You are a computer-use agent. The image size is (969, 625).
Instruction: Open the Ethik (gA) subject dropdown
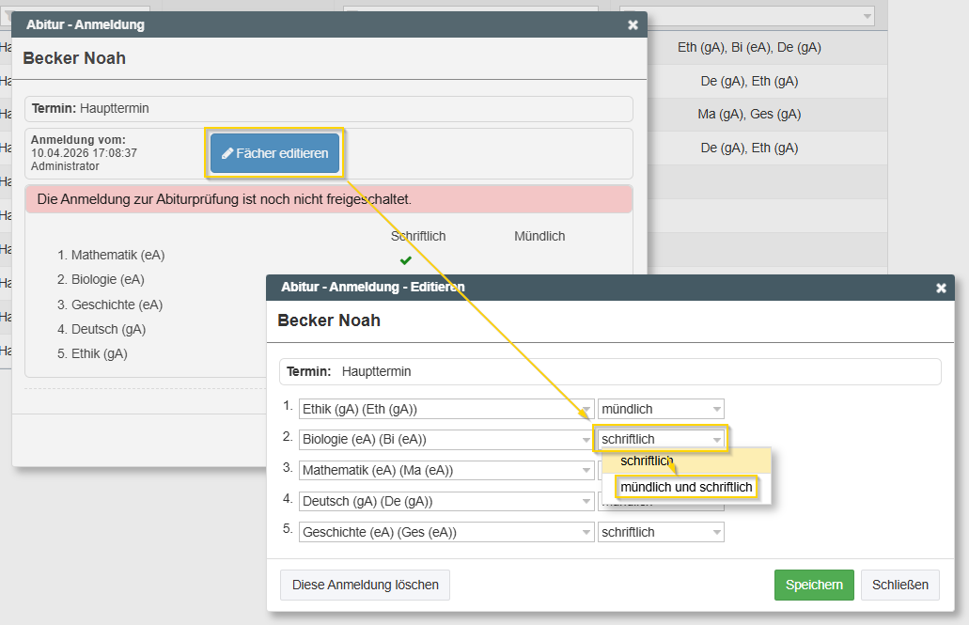click(445, 409)
